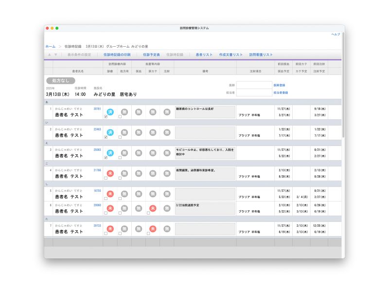Uncheck the 診療 checkbox for patient 30781
The image size is (389, 292).
106,116
